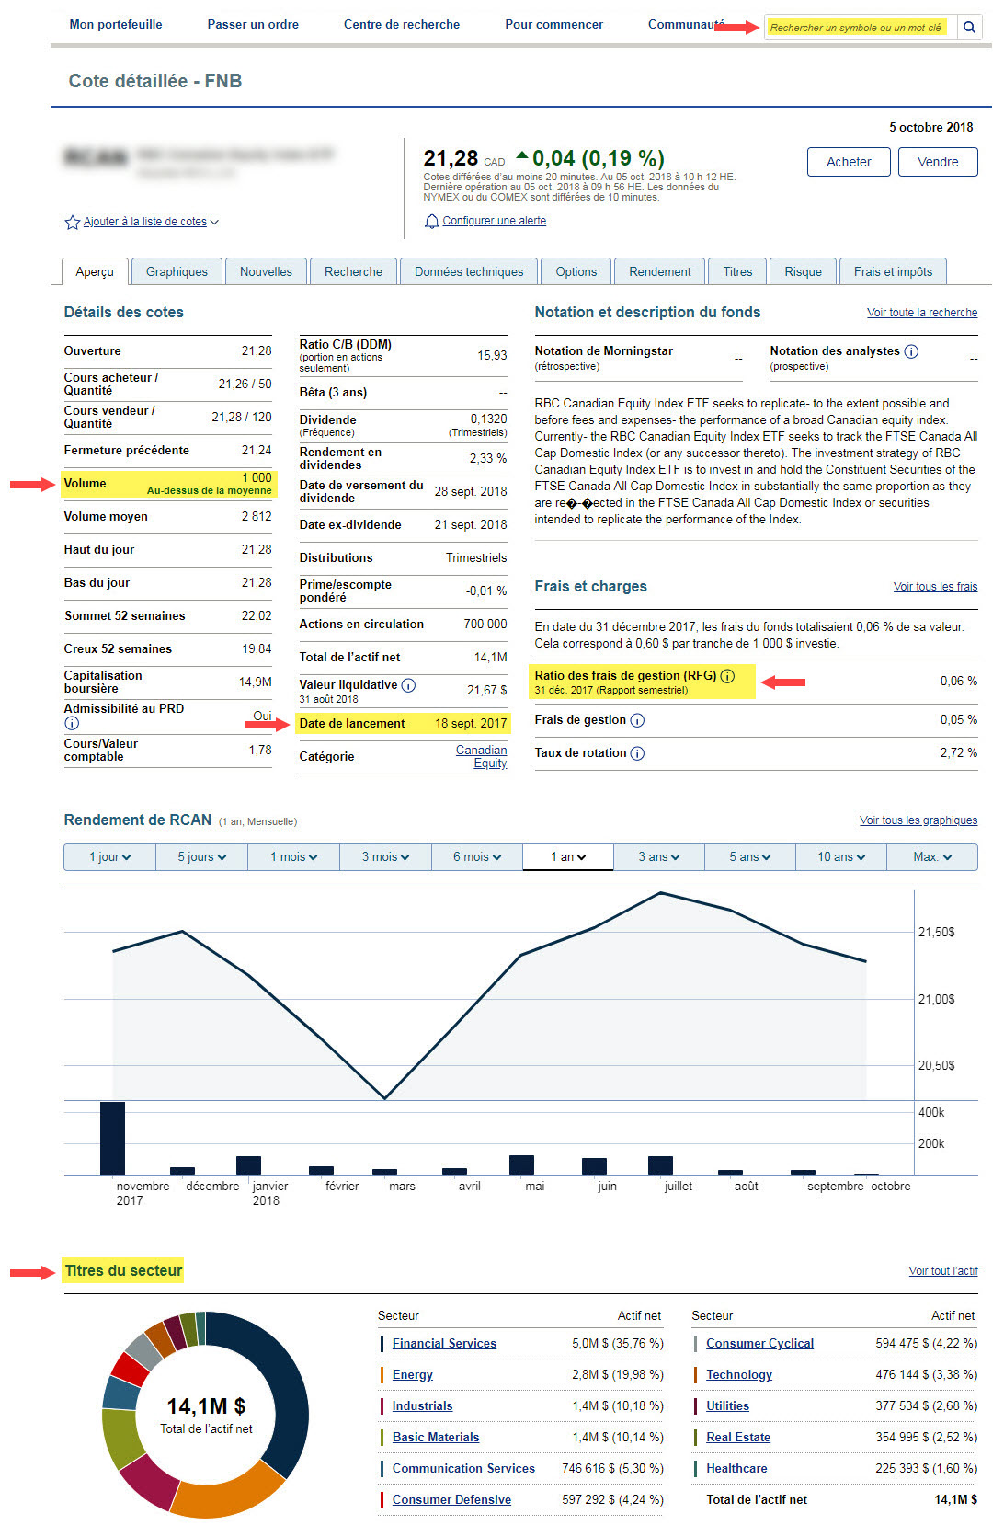Follow the Voir tous les frais link
The width and height of the screenshot is (1004, 1537).
[935, 587]
